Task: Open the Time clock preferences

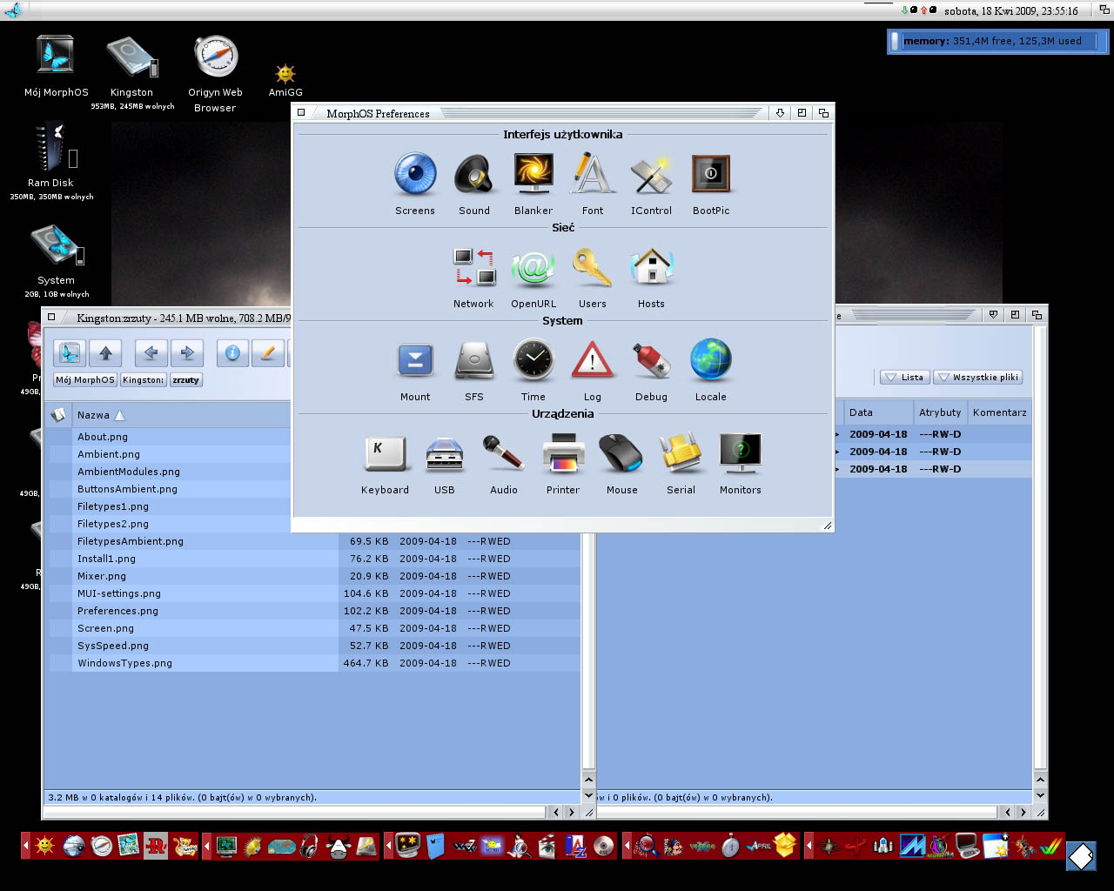Action: tap(534, 361)
